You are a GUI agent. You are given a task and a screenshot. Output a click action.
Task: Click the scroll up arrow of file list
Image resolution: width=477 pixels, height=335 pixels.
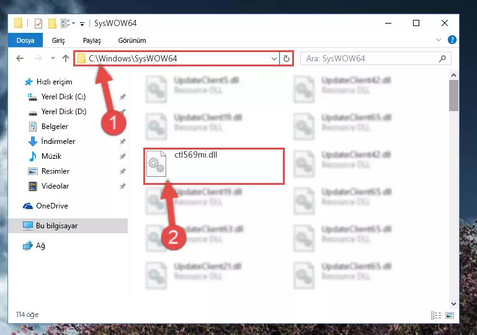tap(453, 75)
